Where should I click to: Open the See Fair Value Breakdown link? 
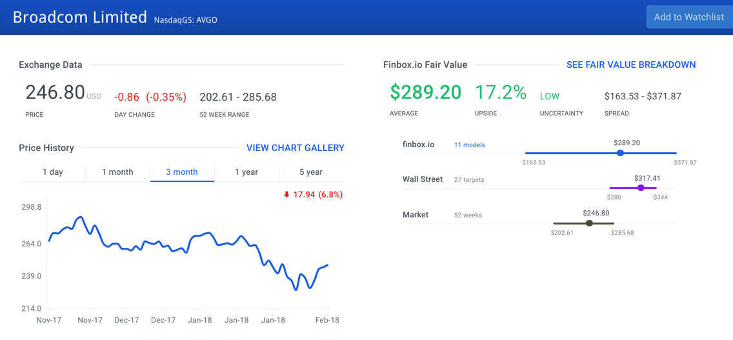coord(630,65)
